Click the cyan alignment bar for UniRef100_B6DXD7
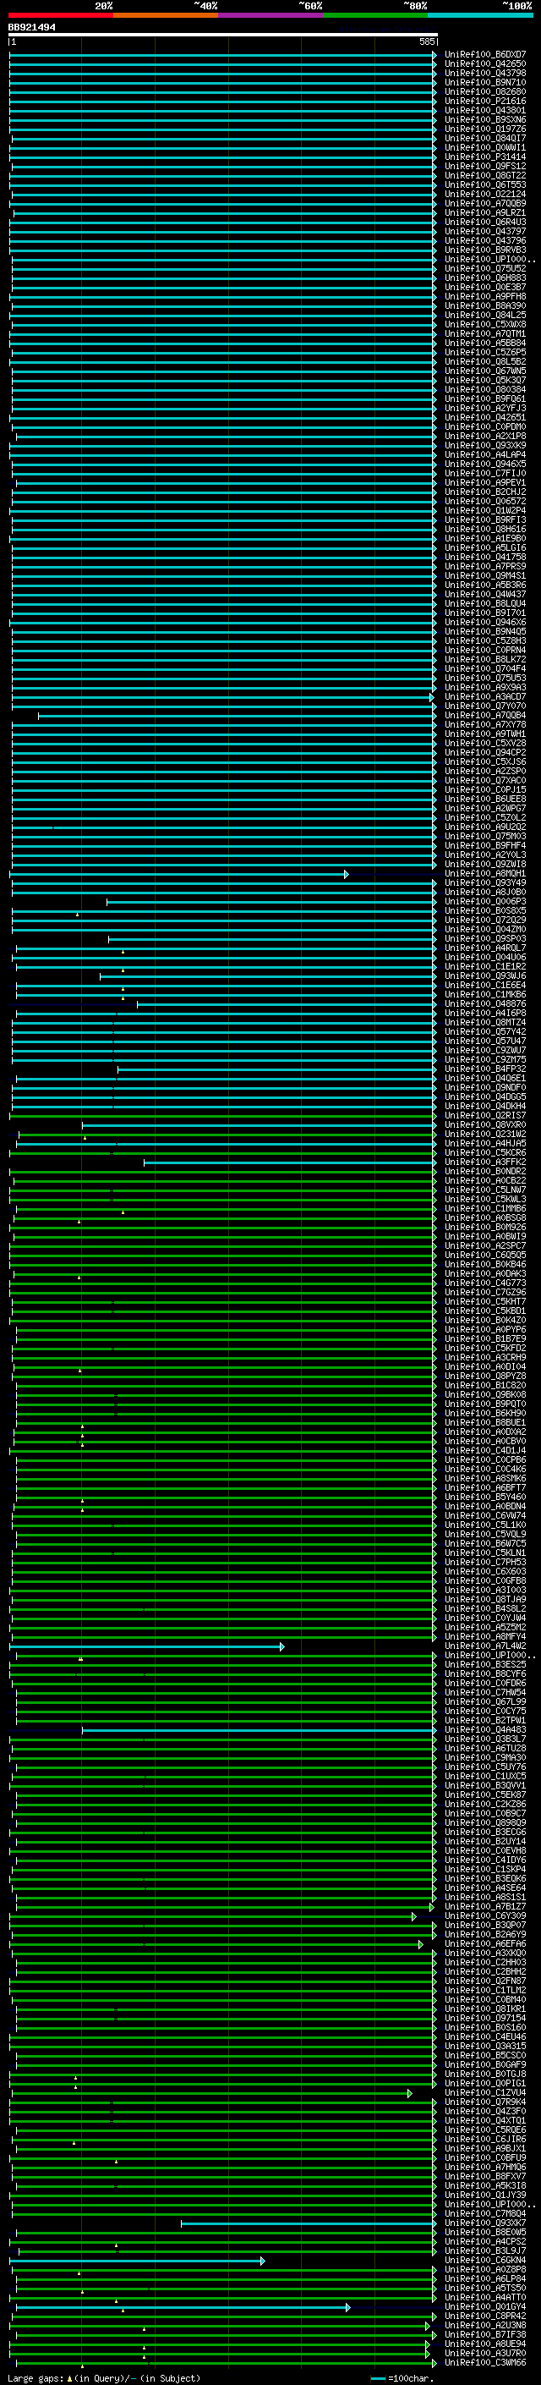Screen dimensions: 541x2385 click(223, 55)
